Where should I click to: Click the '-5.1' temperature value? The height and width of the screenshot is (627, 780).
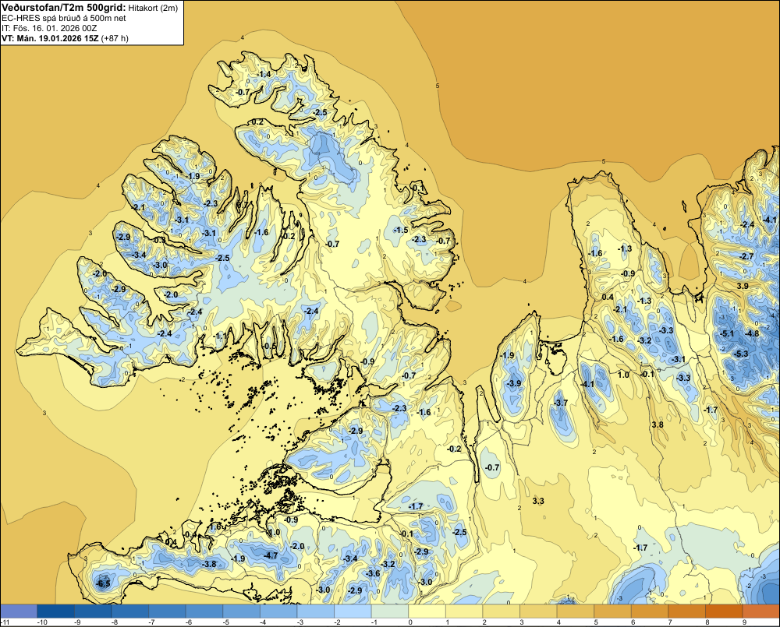[727, 333]
